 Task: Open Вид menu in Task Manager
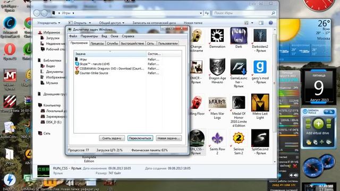point(104,36)
